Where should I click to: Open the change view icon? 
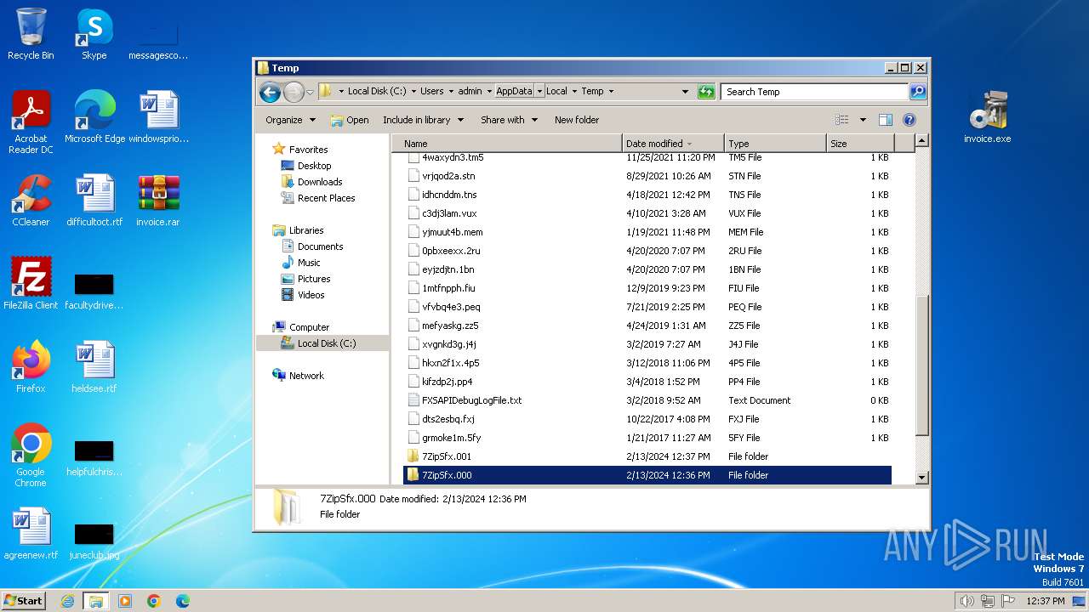(842, 120)
